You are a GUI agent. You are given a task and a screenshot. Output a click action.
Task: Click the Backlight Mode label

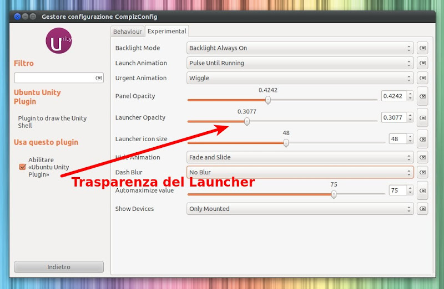pos(138,48)
